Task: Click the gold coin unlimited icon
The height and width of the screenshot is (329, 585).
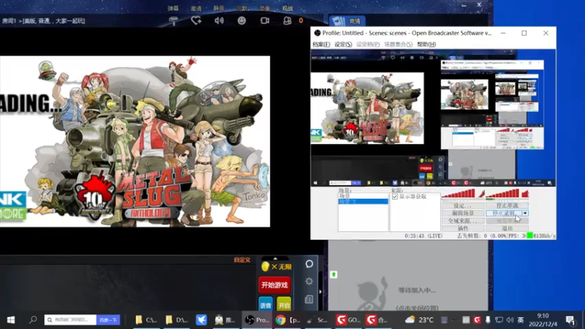Action: coord(265,266)
